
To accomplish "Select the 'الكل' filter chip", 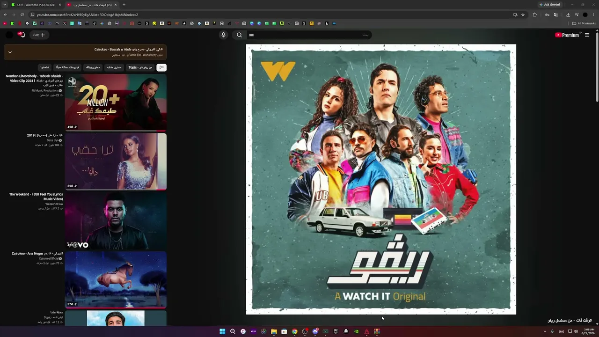I will pos(161,67).
